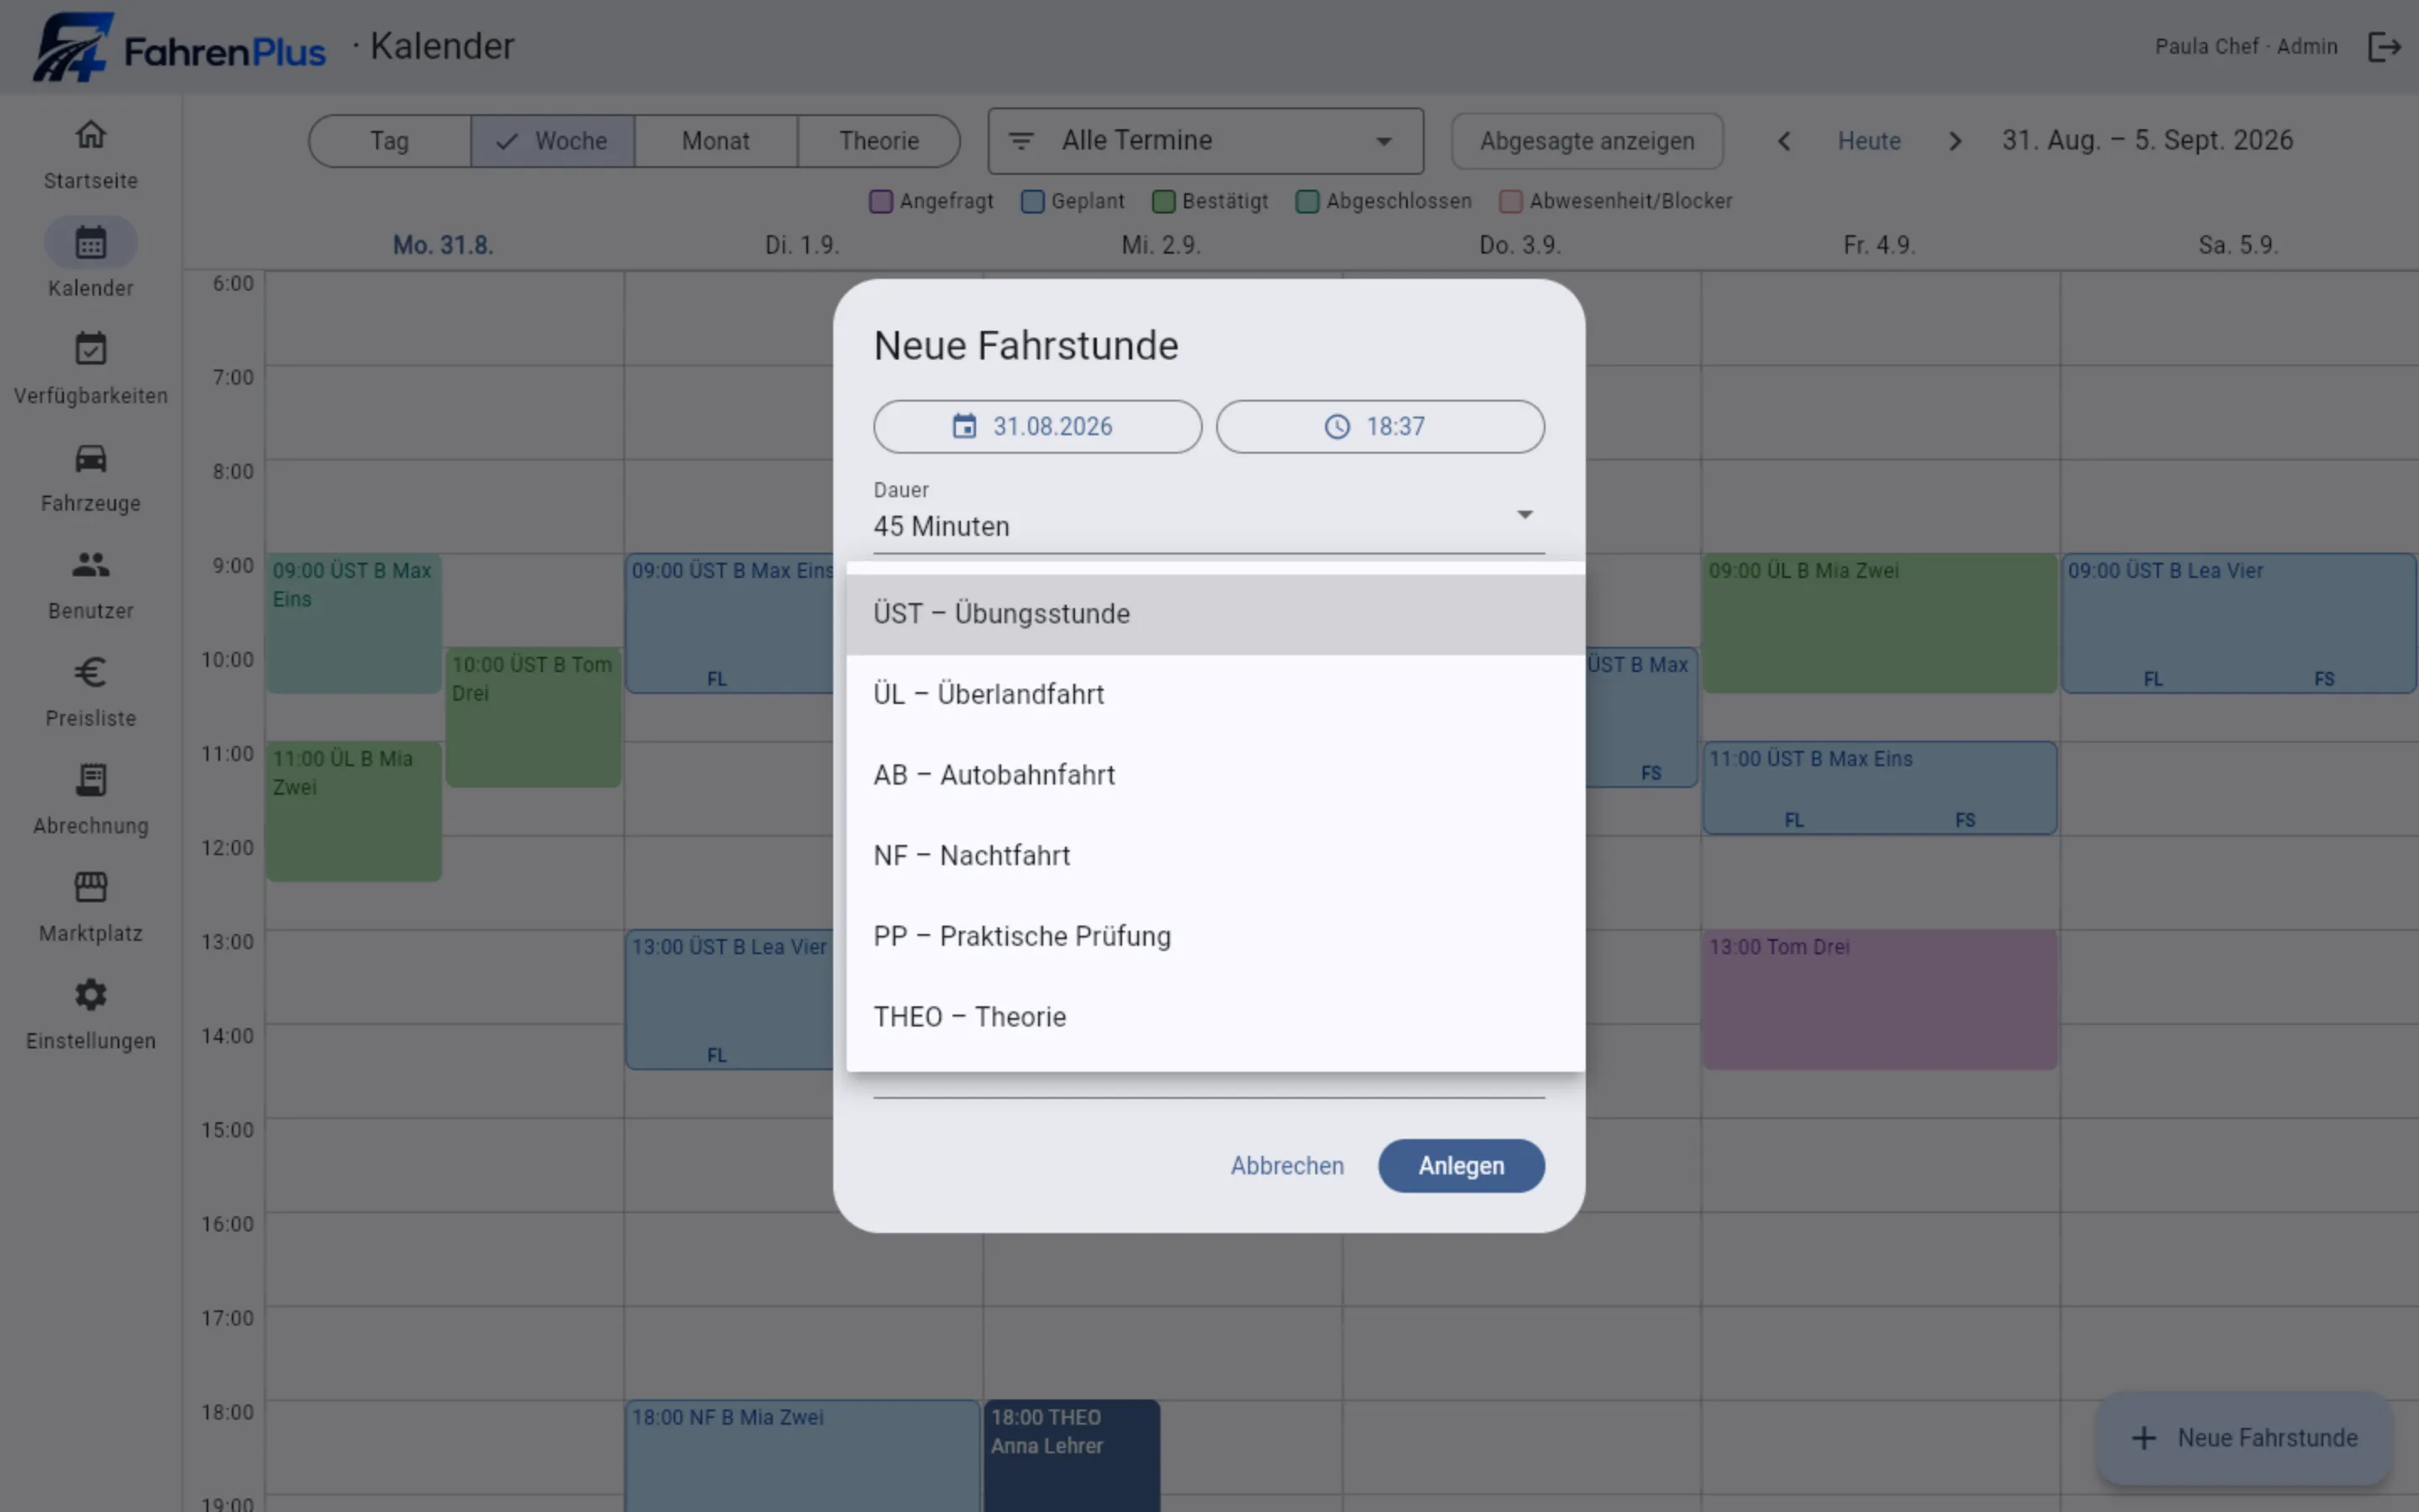
Task: Select the Kalender sidebar icon
Action: pos(90,242)
